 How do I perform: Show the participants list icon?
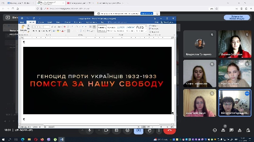223,130
